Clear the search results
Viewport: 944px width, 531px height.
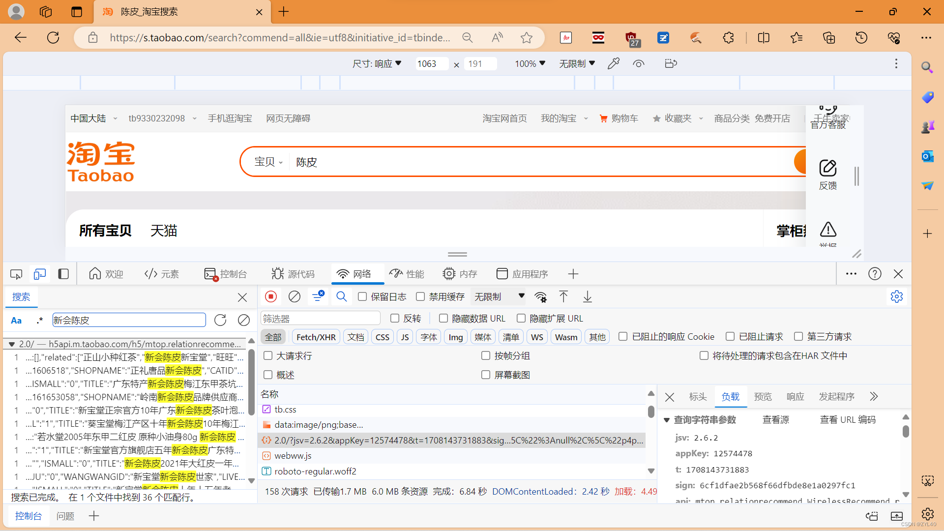click(244, 320)
